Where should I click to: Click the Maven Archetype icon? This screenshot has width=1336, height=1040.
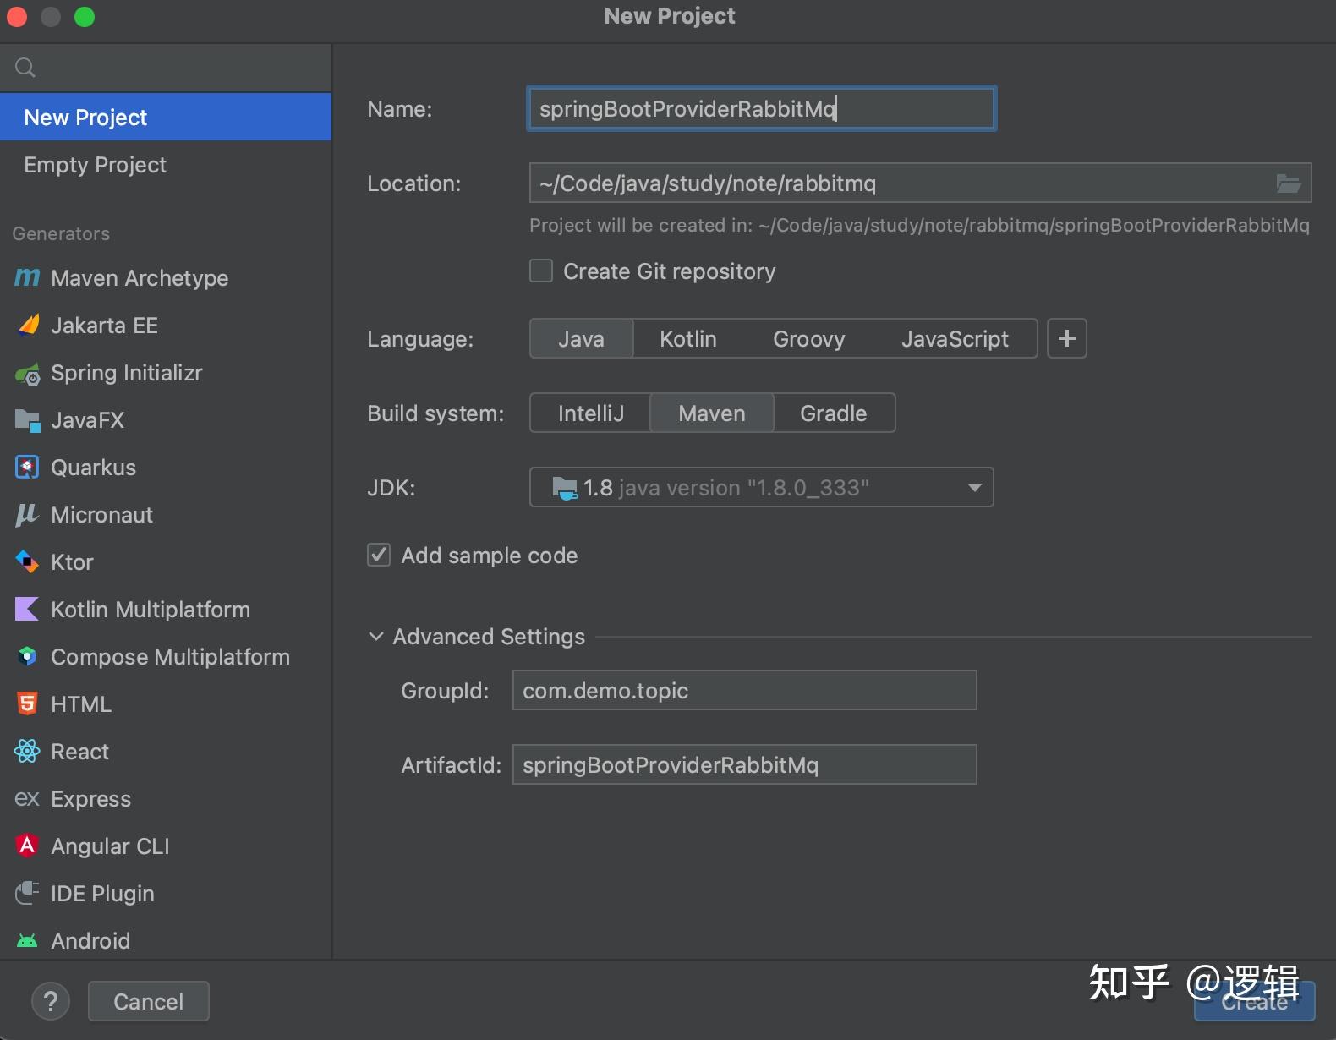pos(27,277)
